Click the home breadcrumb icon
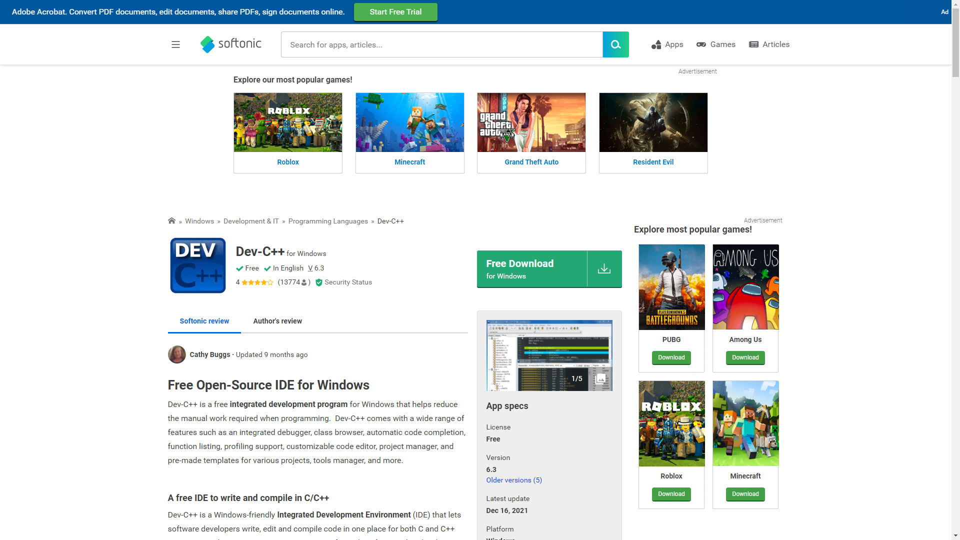960x540 pixels. tap(171, 221)
